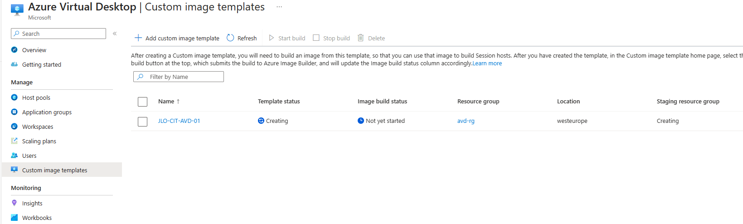
Task: Open the JLO-CIT-AVD-01 template link
Action: tap(179, 121)
